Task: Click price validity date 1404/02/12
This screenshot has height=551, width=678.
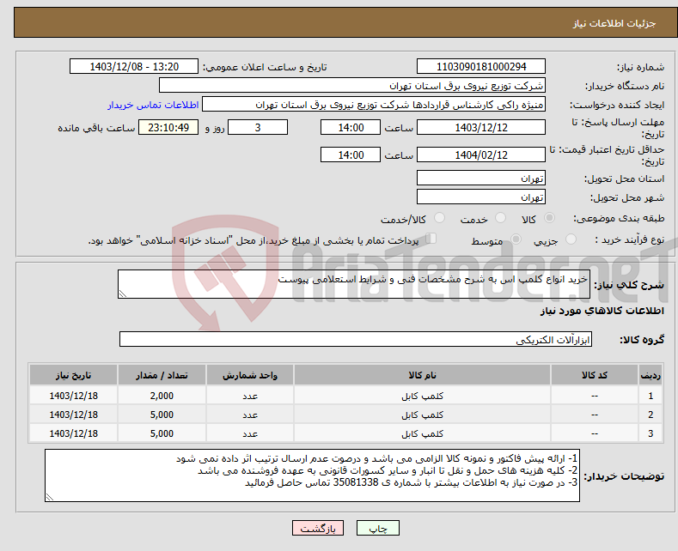Action: (481, 154)
